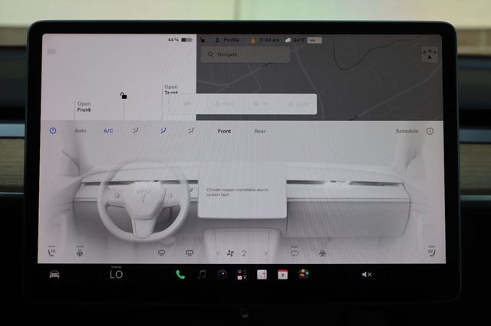This screenshot has height=326, width=491.
Task: Open the green Phone app
Action: 180,275
